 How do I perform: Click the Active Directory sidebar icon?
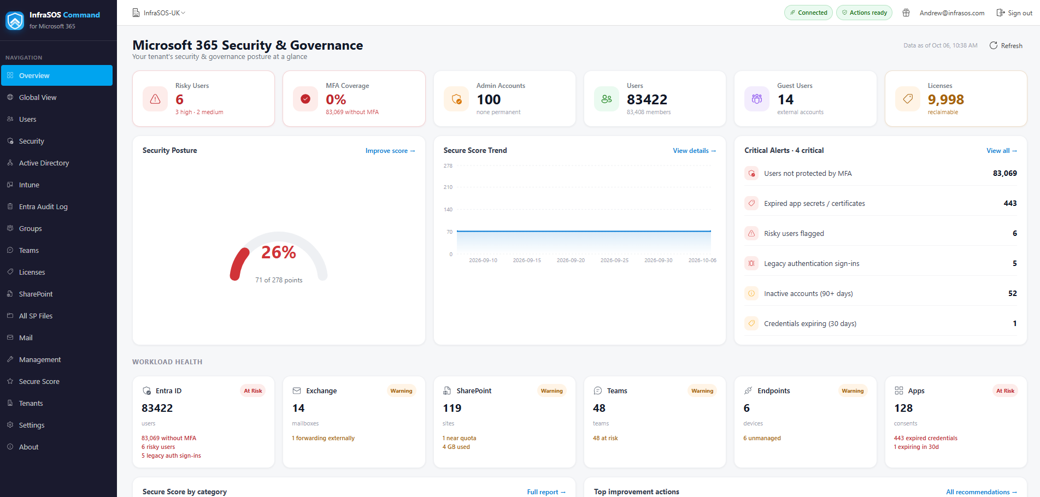click(x=10, y=163)
